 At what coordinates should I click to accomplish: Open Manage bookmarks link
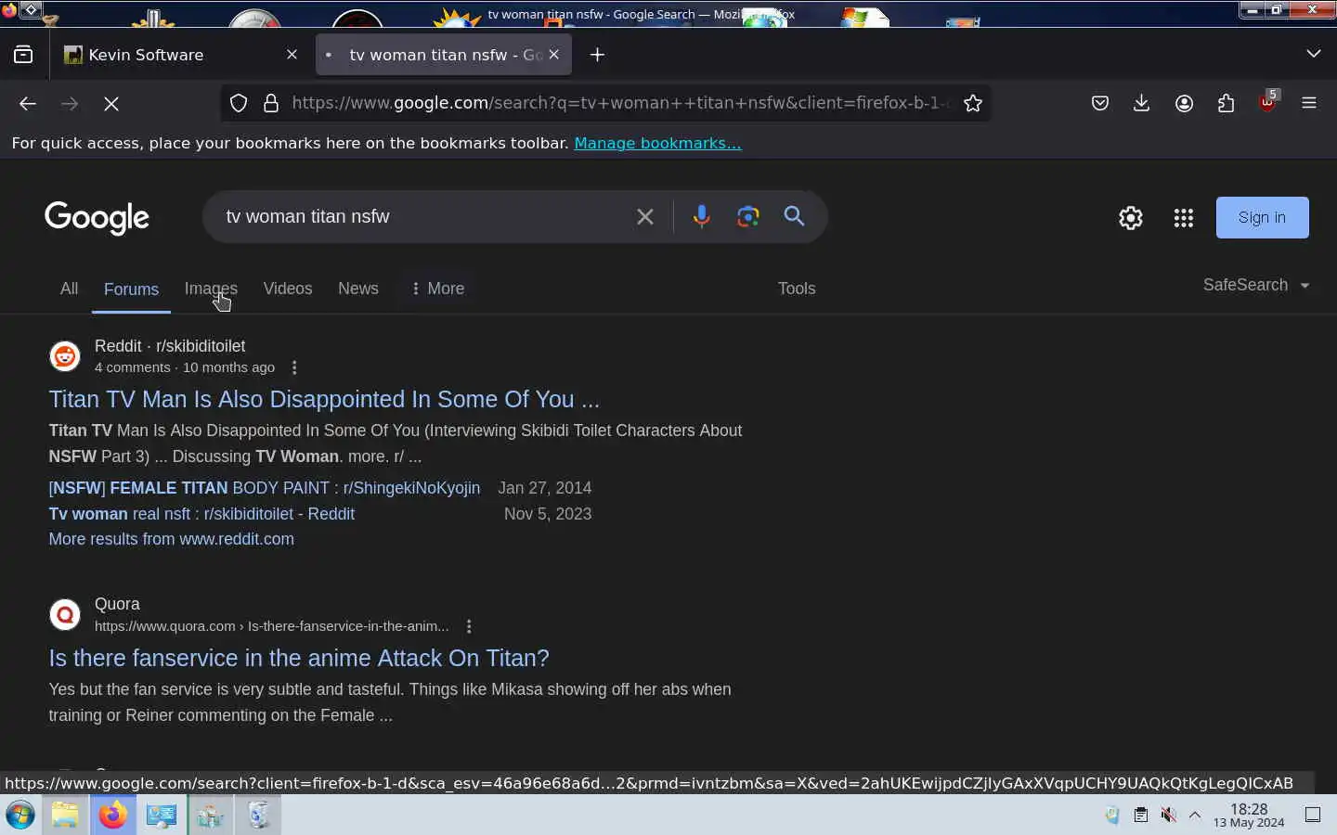point(657,143)
